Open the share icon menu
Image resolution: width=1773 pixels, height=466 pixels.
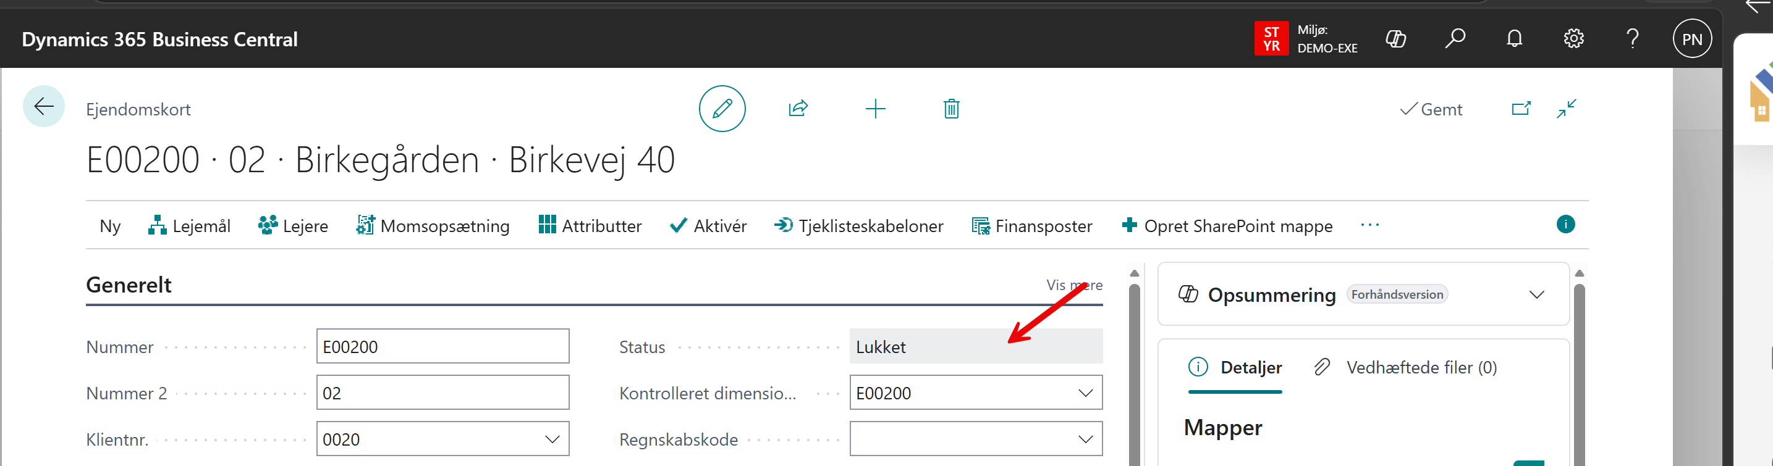798,109
